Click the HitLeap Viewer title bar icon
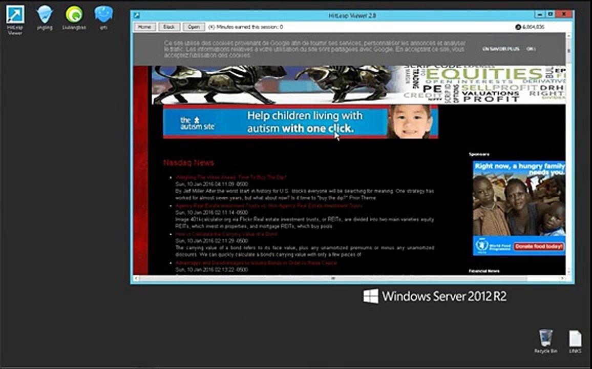This screenshot has height=369, width=592. [x=137, y=15]
